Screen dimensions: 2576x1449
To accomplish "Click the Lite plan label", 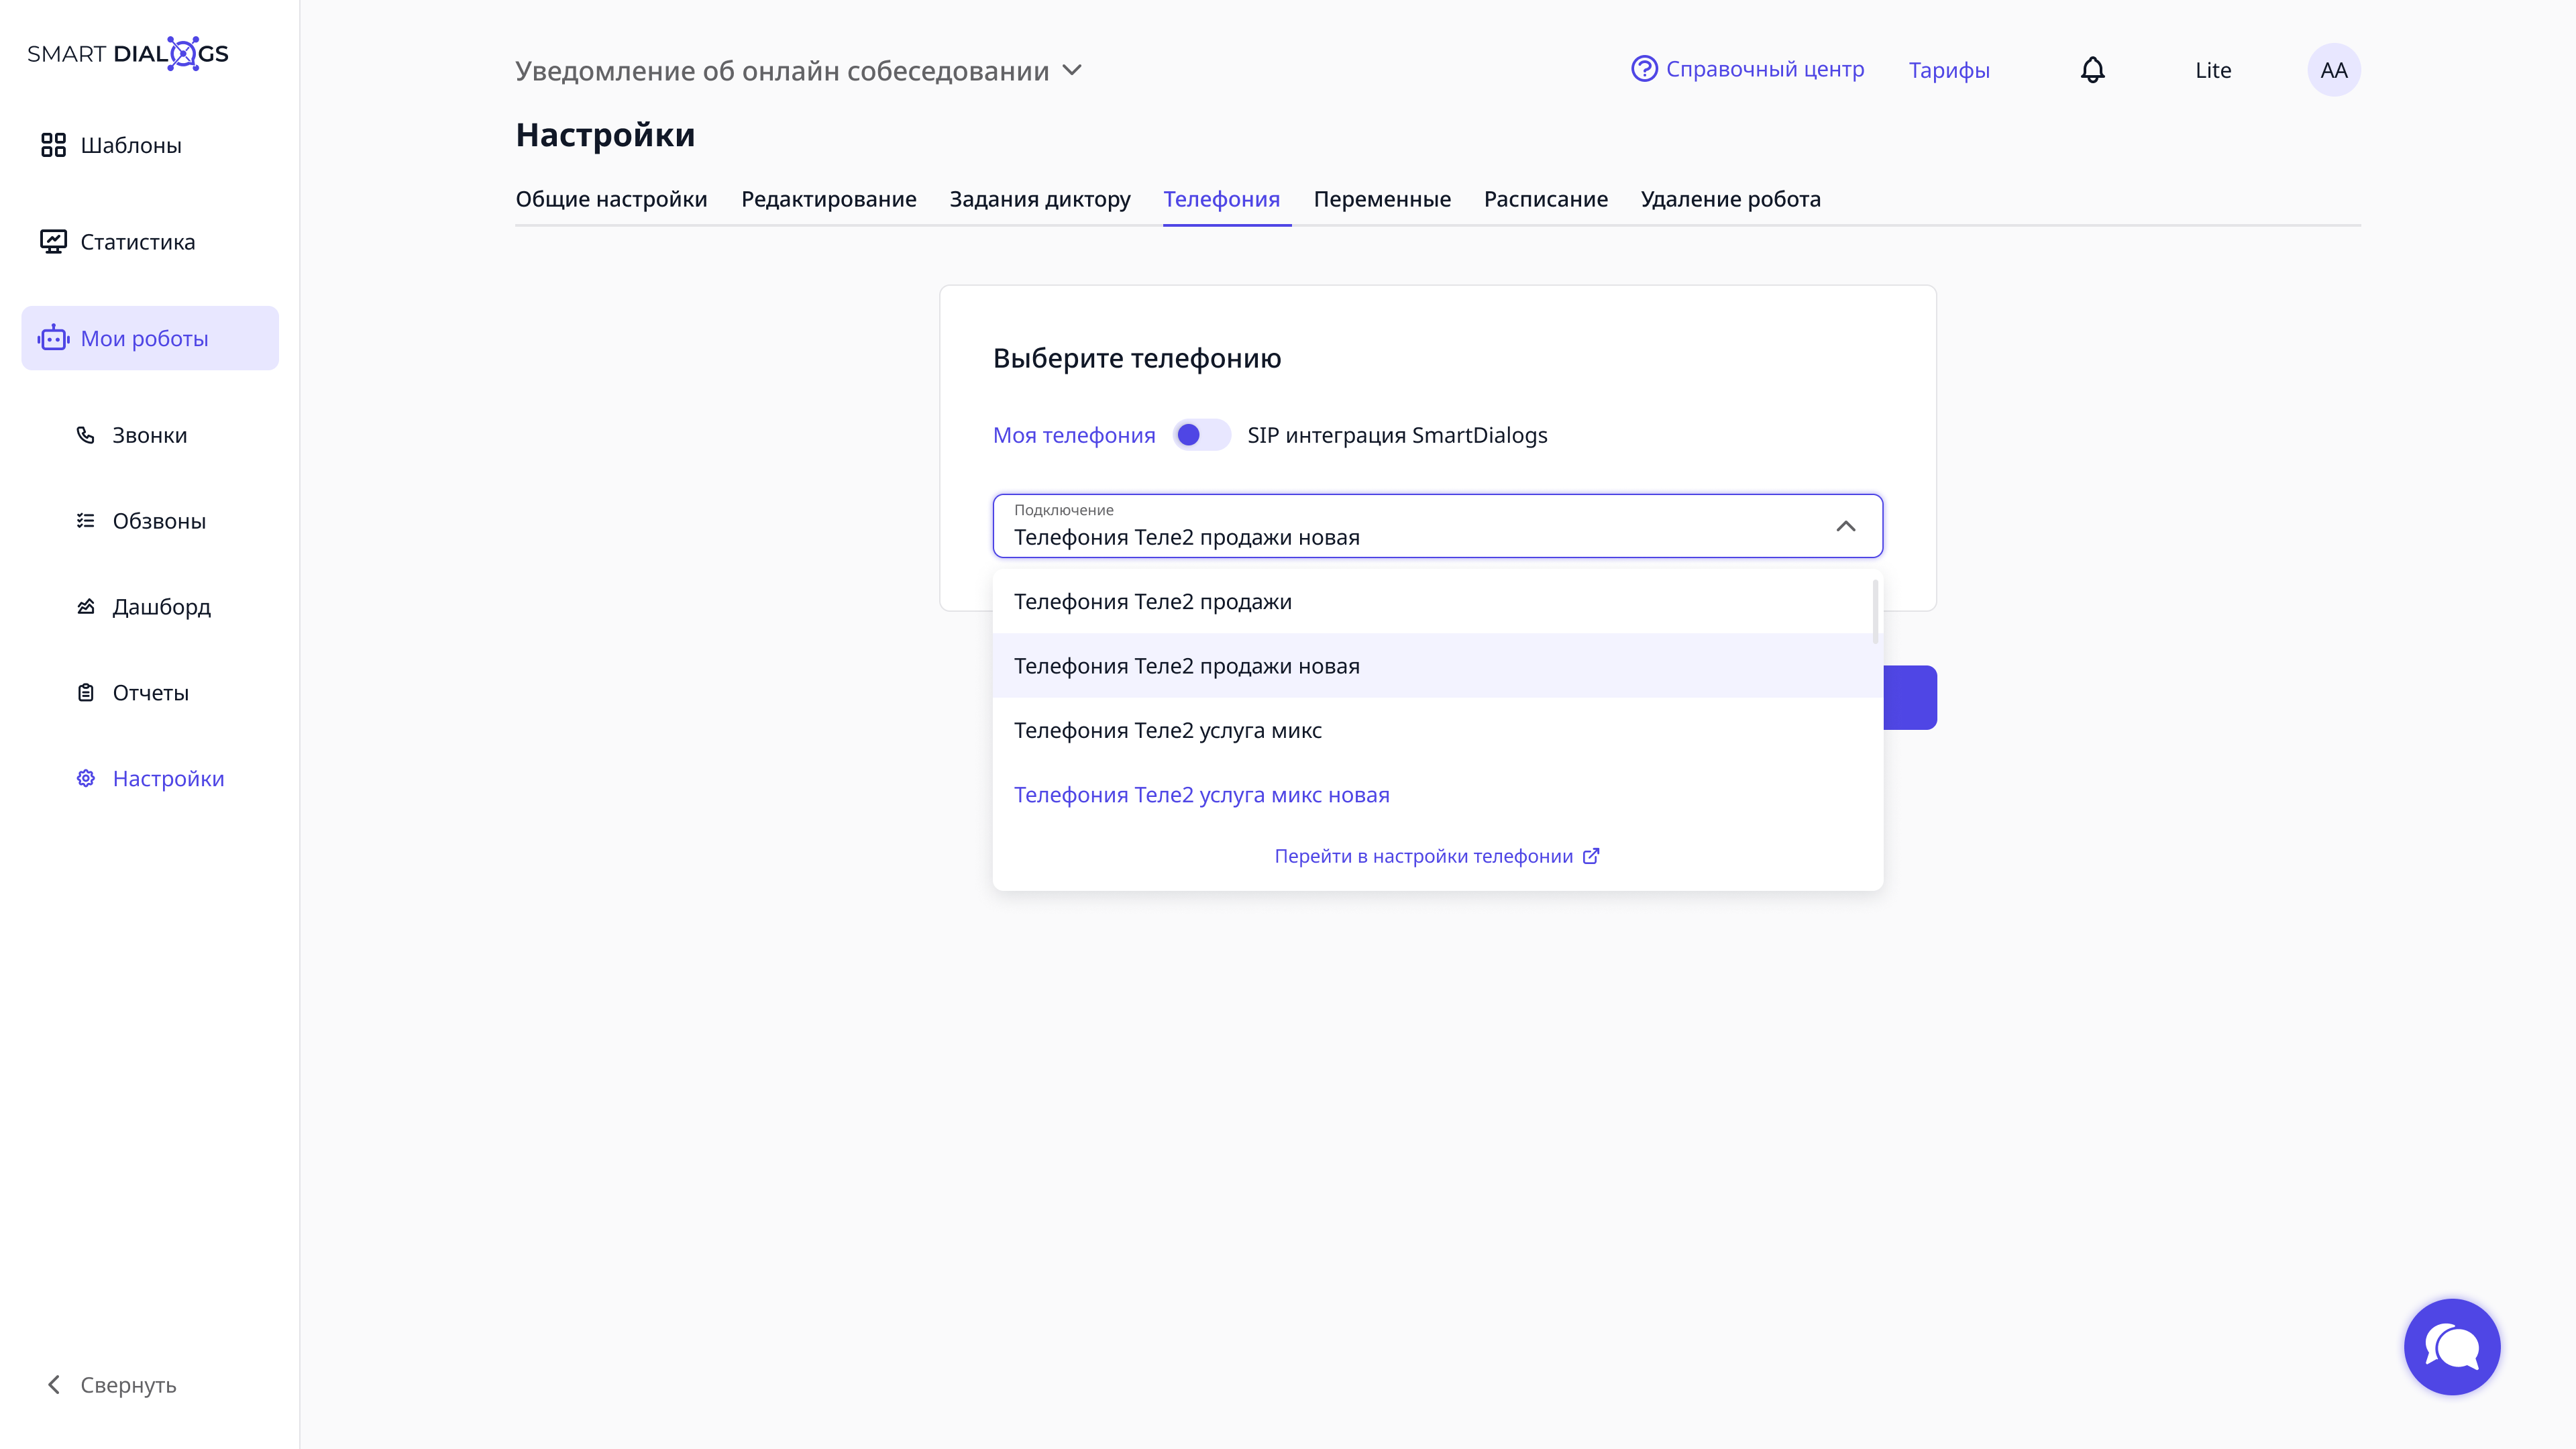I will 2213,70.
